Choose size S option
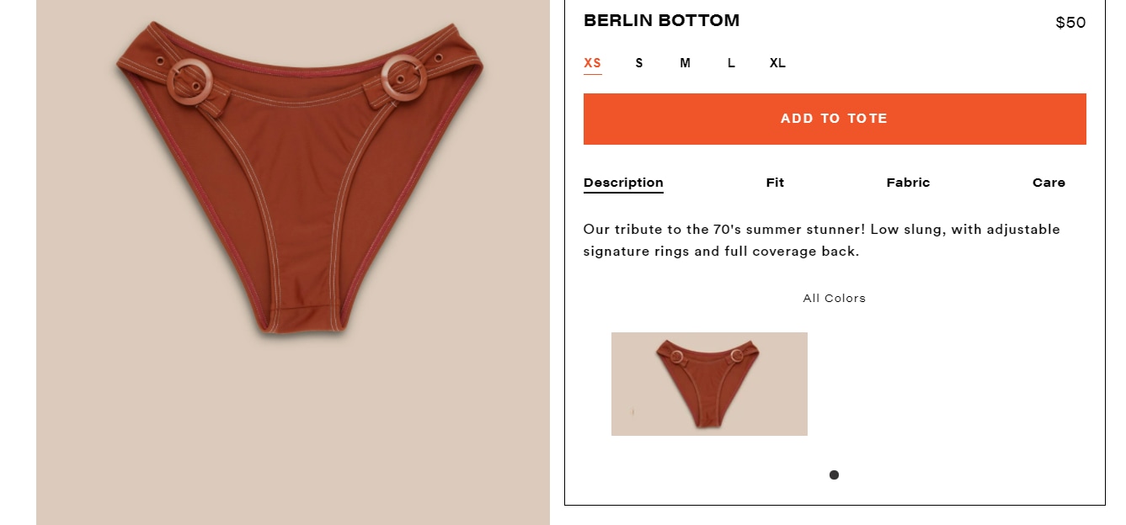 (639, 63)
